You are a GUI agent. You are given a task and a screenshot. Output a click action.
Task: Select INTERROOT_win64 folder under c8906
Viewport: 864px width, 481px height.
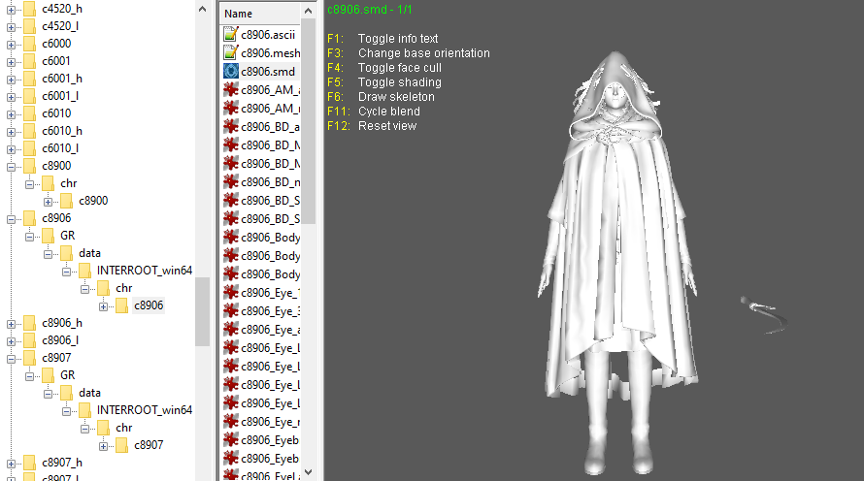click(145, 271)
